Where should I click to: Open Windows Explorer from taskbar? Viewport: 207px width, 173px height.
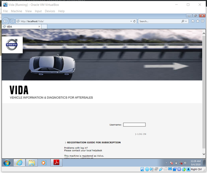[x=32, y=163]
